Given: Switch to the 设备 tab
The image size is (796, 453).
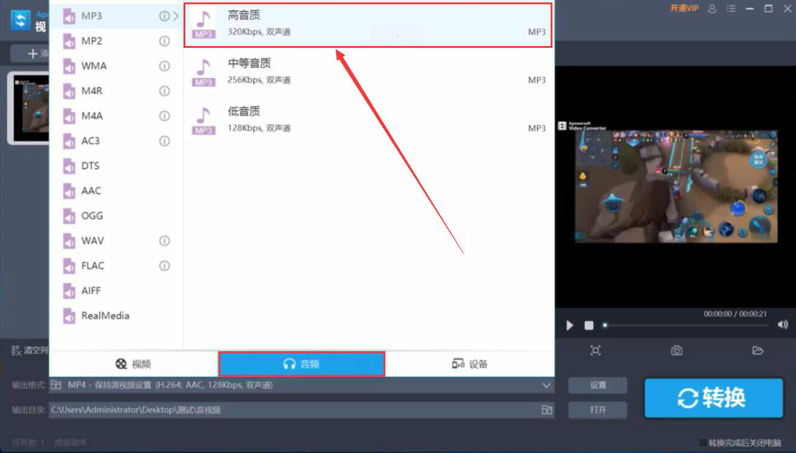Looking at the screenshot, I should (469, 364).
